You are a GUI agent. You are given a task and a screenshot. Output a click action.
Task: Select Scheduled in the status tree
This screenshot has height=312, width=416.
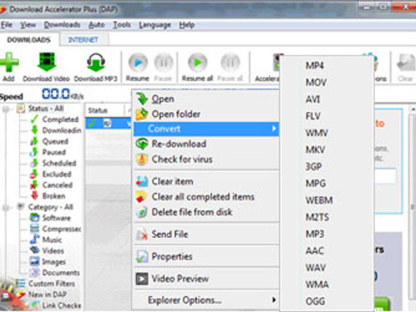pyautogui.click(x=59, y=163)
